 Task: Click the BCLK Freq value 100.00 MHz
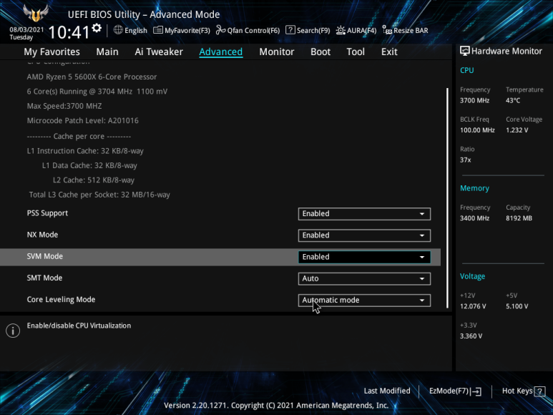tap(477, 130)
